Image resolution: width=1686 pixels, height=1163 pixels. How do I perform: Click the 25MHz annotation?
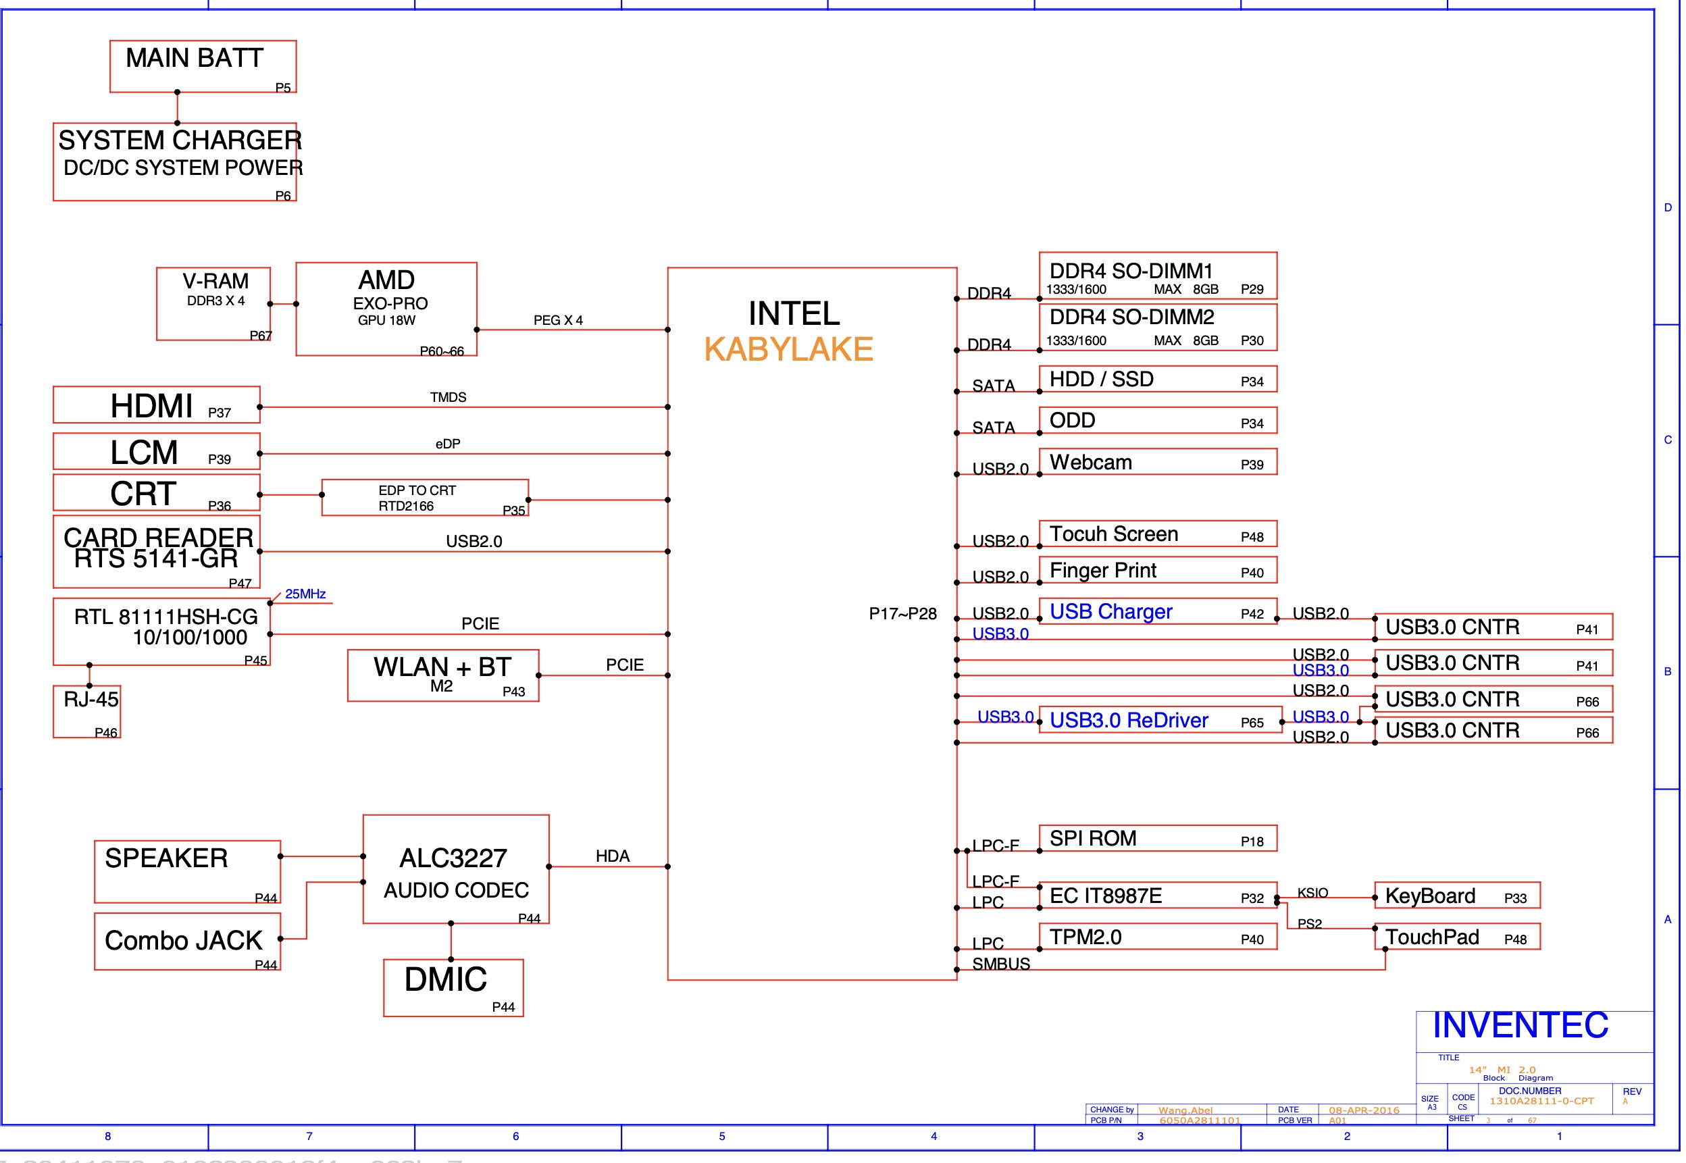coord(305,594)
